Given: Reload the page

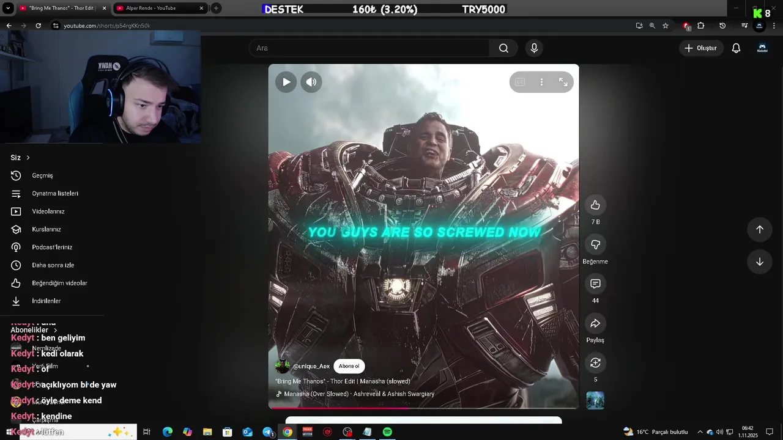Looking at the screenshot, I should (x=38, y=26).
